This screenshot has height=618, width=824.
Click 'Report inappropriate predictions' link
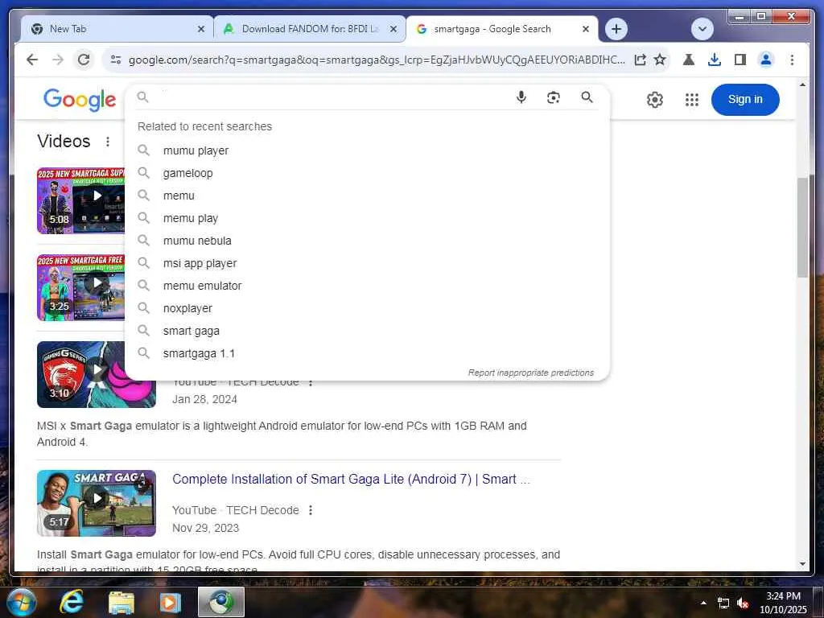[x=531, y=373]
